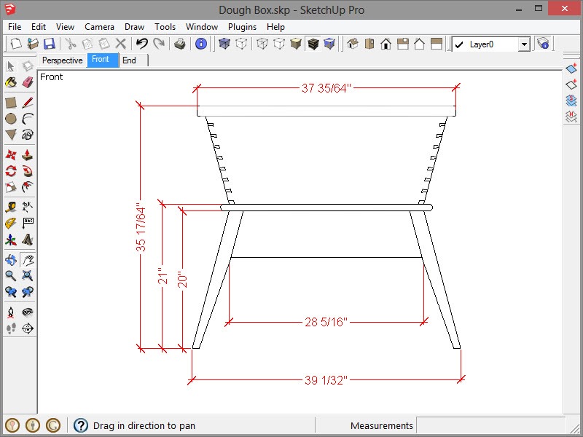Toggle Shaded With Textures style
583x437 pixels.
tap(313, 44)
